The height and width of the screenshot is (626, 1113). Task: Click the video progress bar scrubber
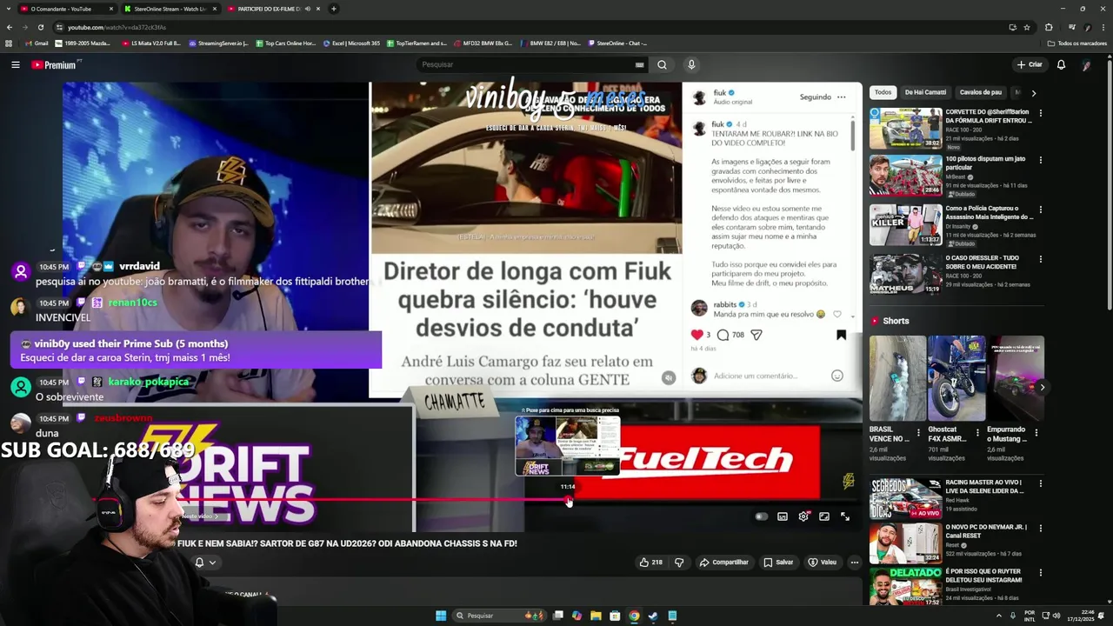(569, 499)
